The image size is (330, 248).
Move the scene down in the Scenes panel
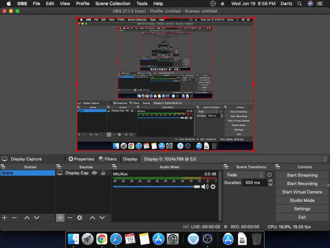pos(37,218)
